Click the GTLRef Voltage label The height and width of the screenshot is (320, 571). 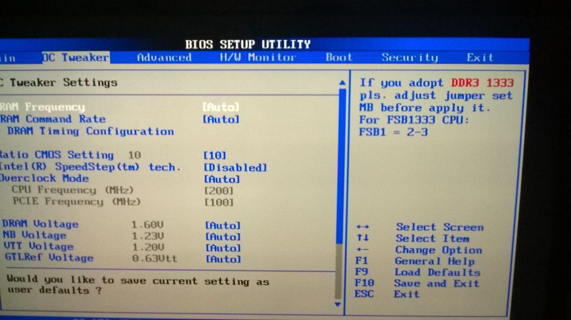coord(49,258)
